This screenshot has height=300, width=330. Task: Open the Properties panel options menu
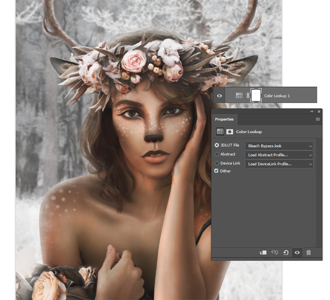click(x=318, y=119)
